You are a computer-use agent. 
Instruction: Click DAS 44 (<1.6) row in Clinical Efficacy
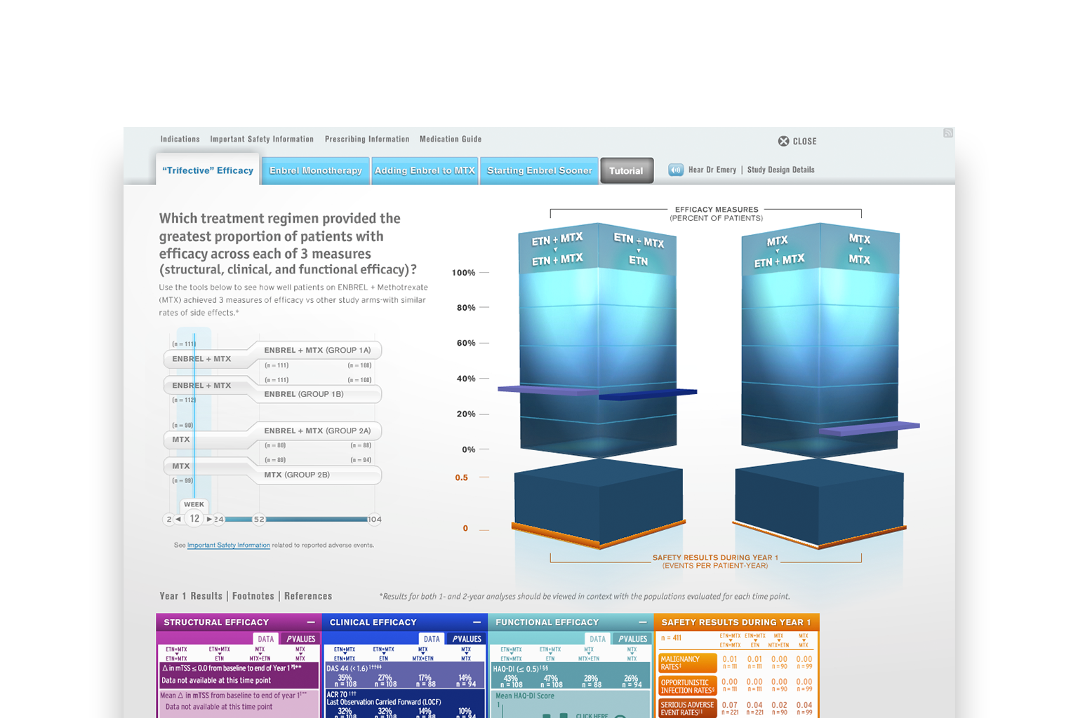click(x=404, y=675)
